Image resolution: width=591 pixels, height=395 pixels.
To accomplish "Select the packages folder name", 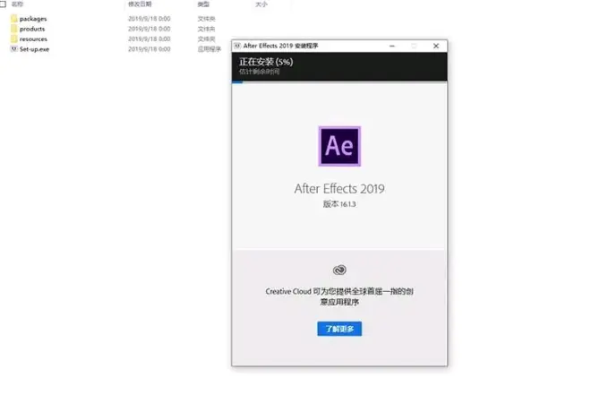I will (x=33, y=19).
